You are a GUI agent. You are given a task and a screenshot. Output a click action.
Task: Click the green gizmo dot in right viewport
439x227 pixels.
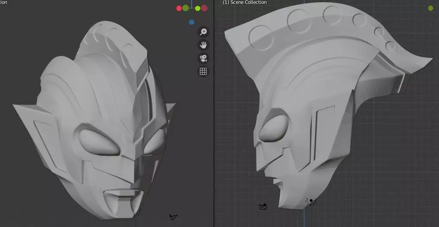coord(431,8)
